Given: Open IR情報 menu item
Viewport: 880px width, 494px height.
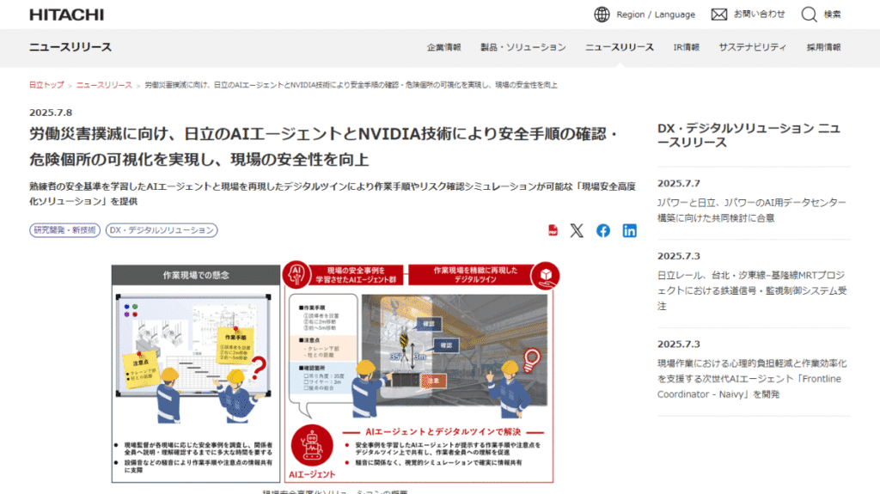Looking at the screenshot, I should pyautogui.click(x=687, y=47).
